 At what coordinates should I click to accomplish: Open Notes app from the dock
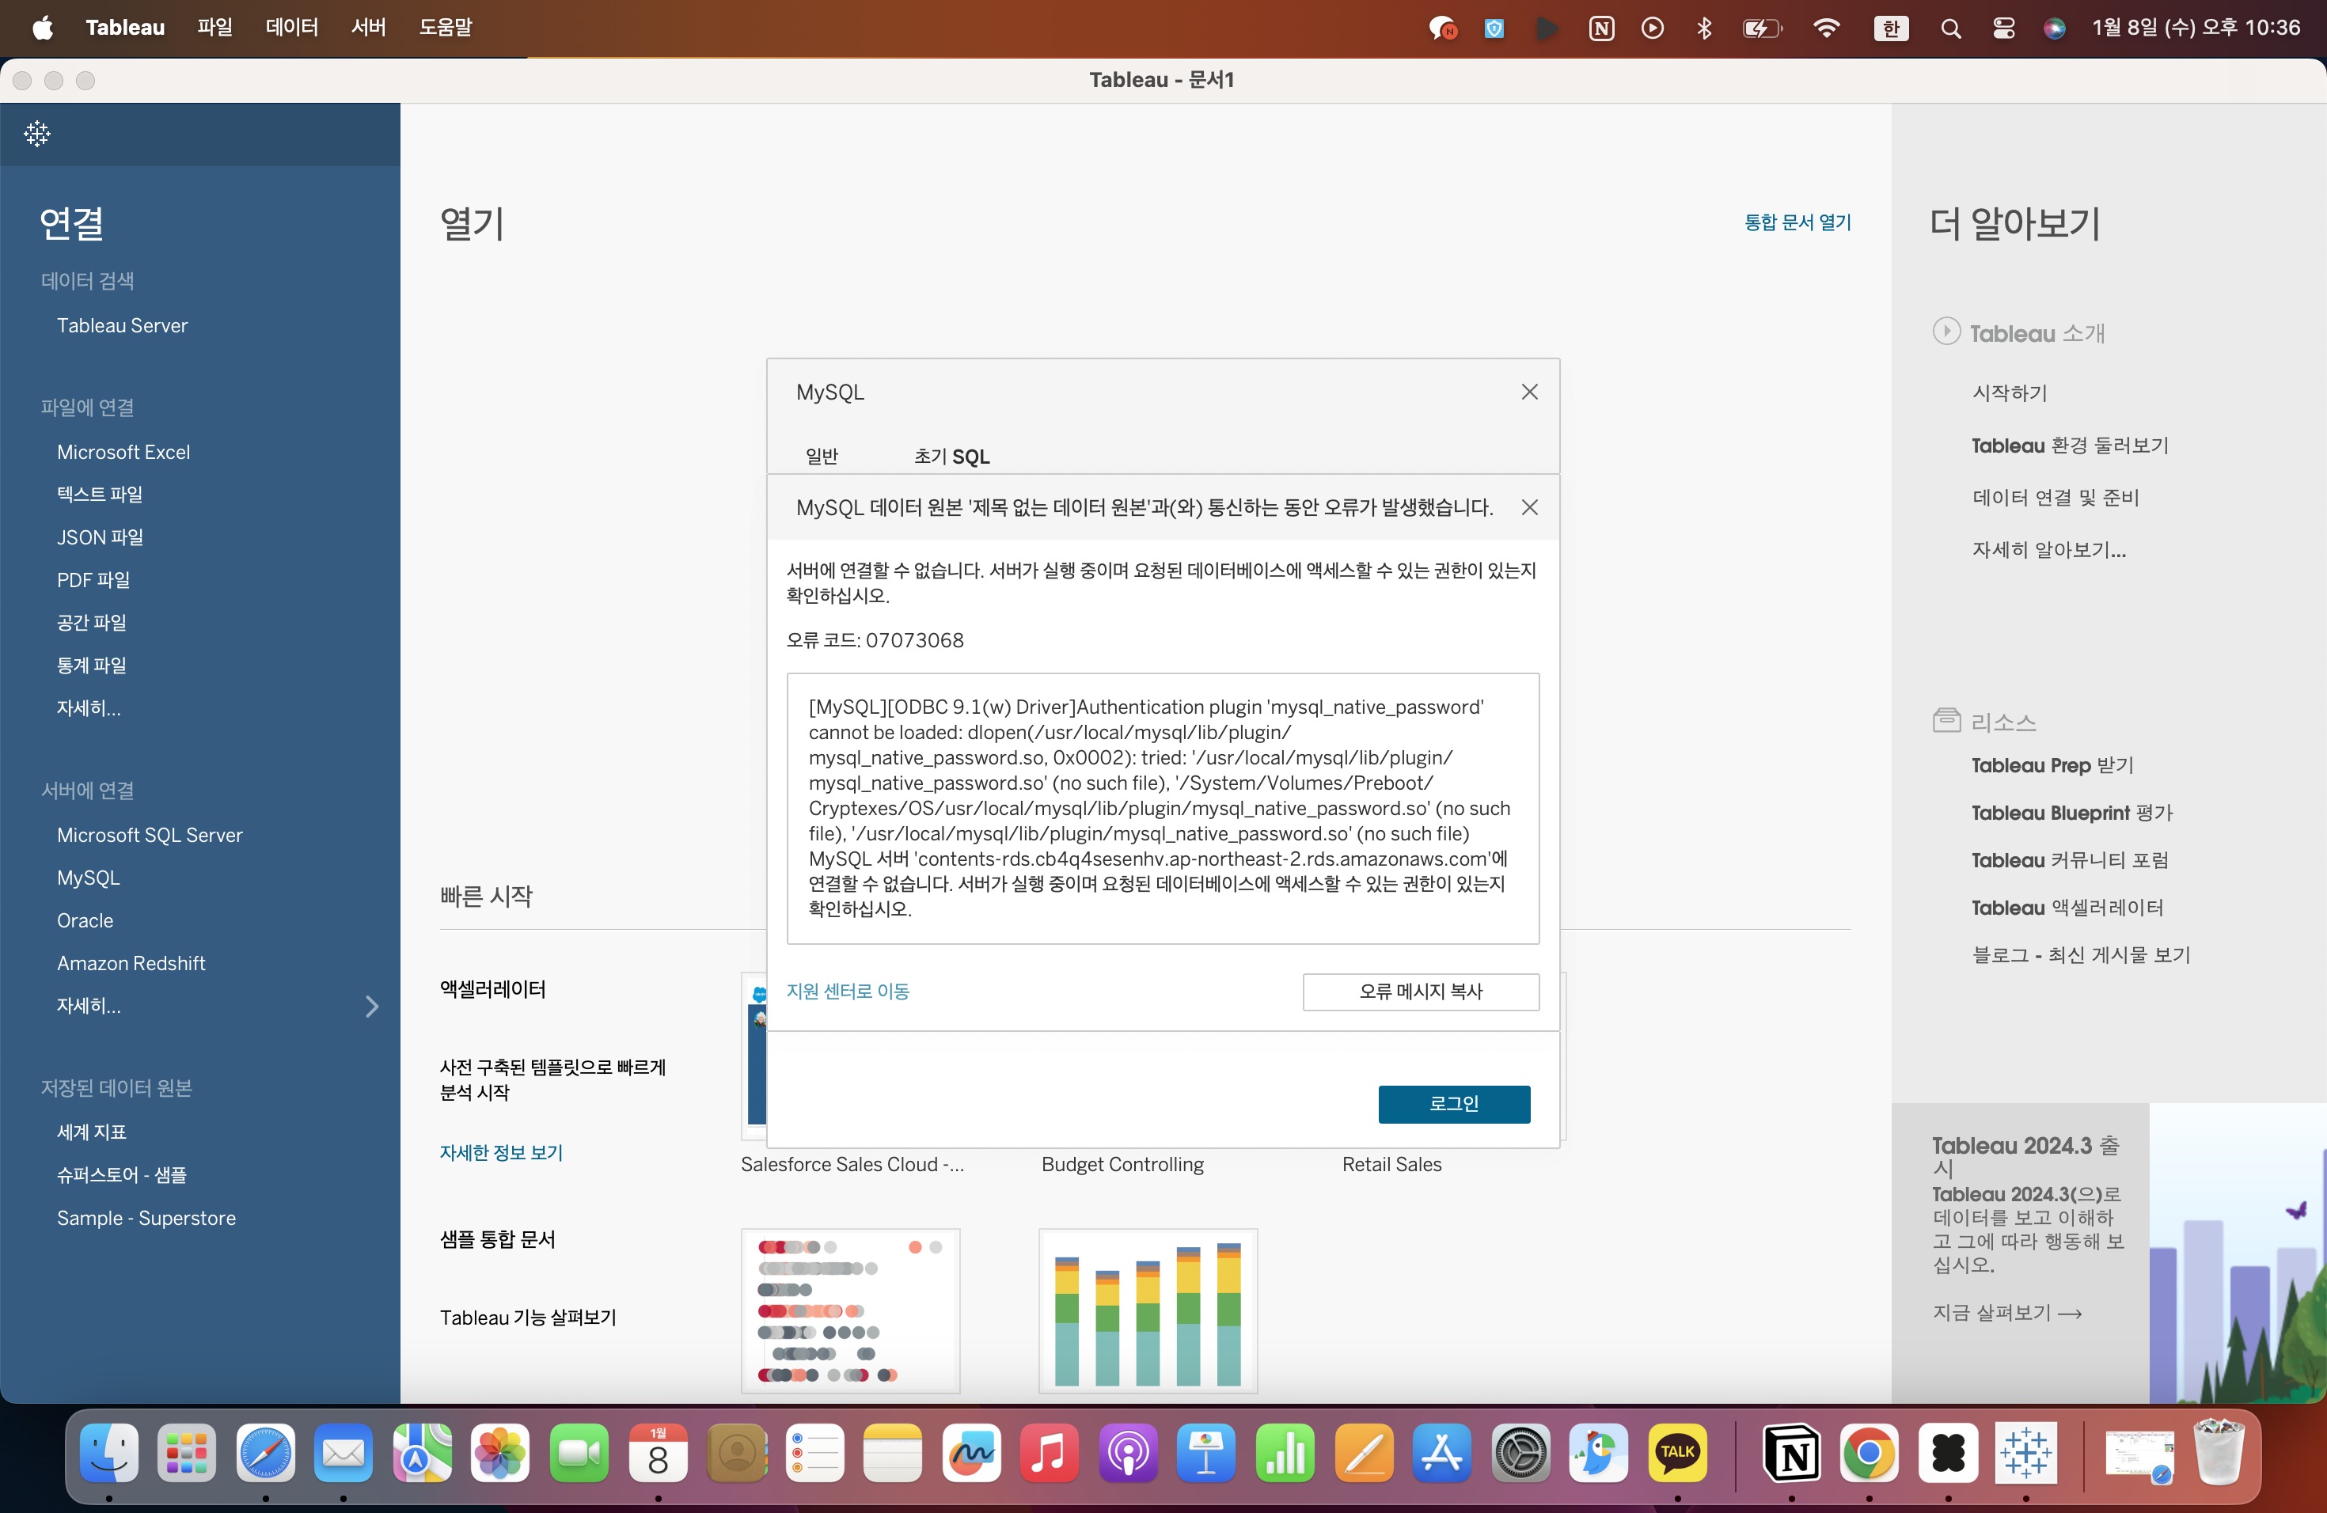tap(893, 1452)
